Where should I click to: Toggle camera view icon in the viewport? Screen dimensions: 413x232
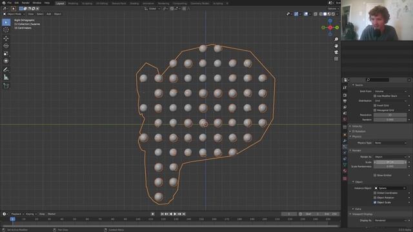336,52
